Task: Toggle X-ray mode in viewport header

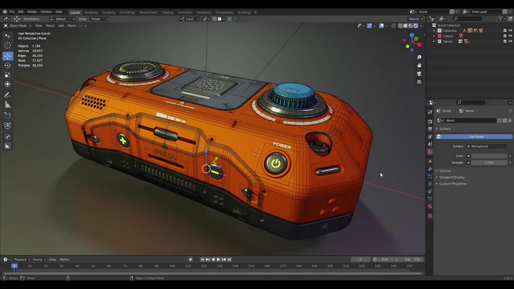Action: pos(393,26)
